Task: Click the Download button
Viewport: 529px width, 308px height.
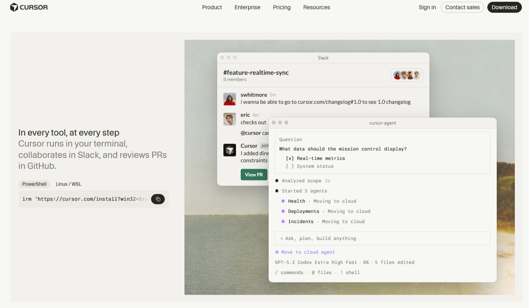Action: pos(504,7)
